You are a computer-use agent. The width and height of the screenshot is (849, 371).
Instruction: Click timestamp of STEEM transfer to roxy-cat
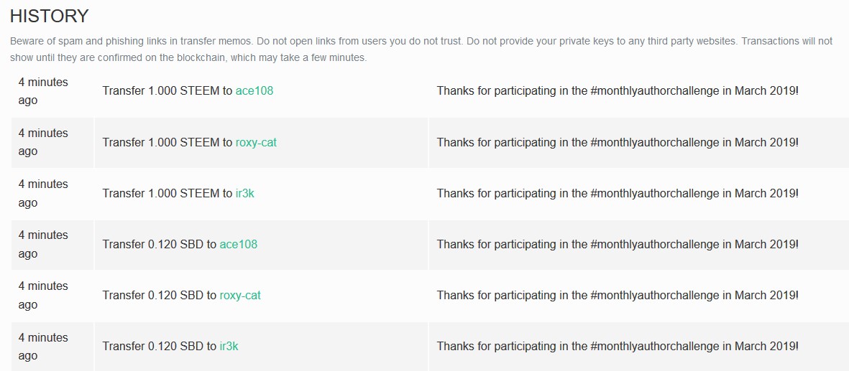click(x=43, y=142)
